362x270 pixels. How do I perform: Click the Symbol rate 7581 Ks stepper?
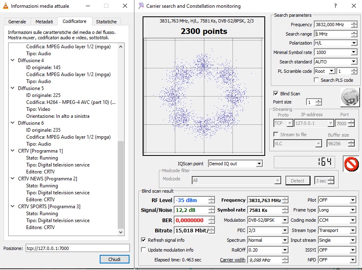(285, 210)
